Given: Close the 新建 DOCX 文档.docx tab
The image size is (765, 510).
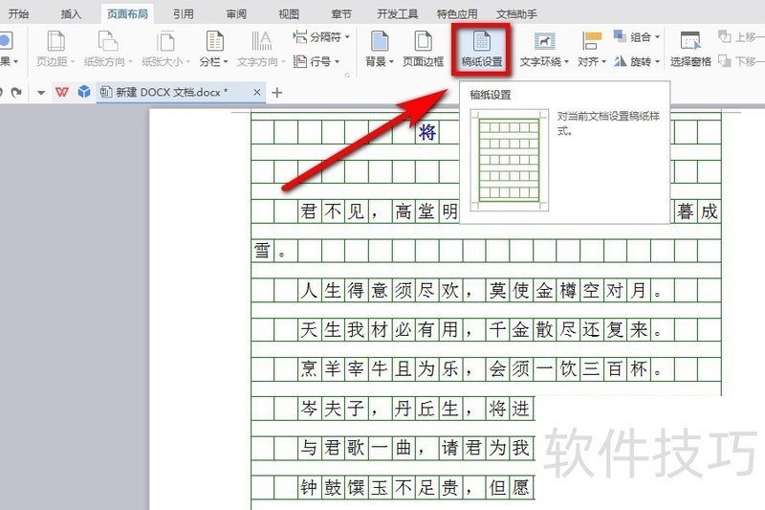Looking at the screenshot, I should click(257, 92).
